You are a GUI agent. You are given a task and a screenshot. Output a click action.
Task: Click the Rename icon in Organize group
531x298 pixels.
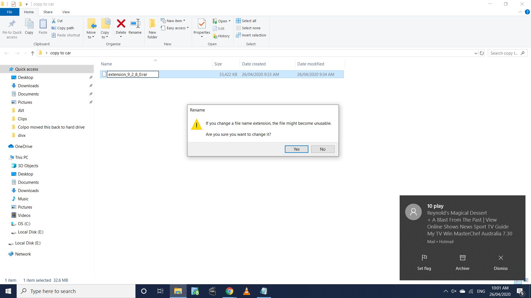(135, 24)
